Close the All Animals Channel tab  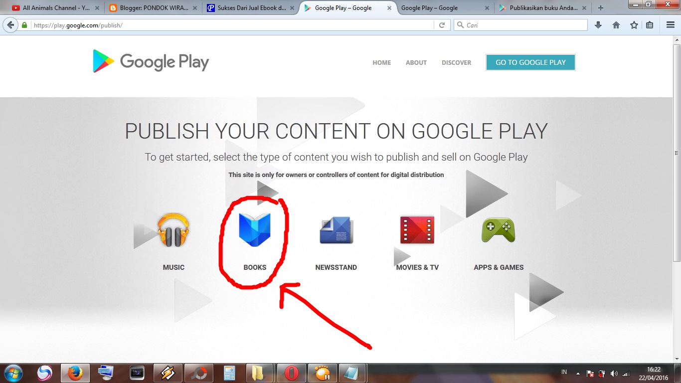97,8
